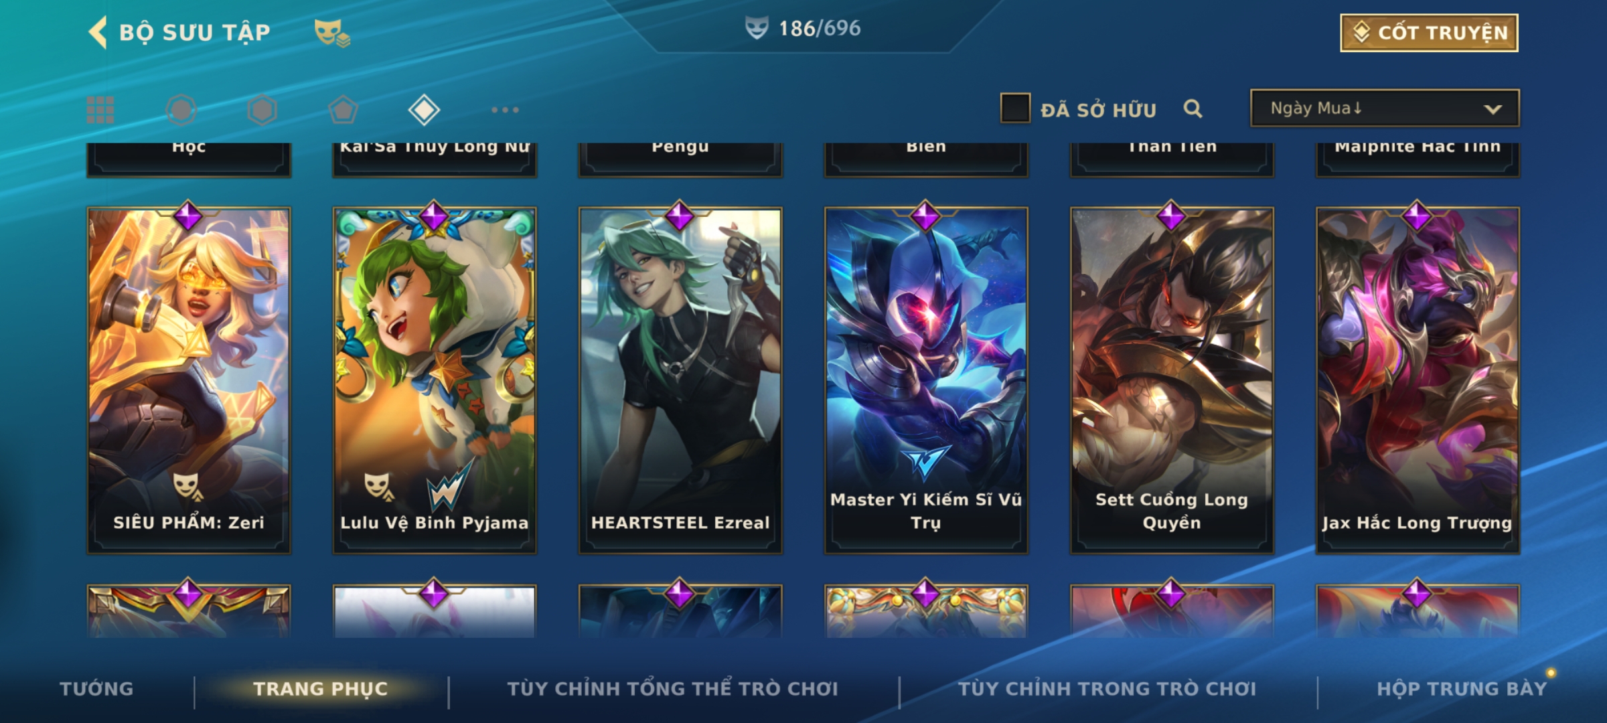The height and width of the screenshot is (723, 1607).
Task: Select the HEARTSTEEL Ezreal skin card
Action: tap(680, 380)
